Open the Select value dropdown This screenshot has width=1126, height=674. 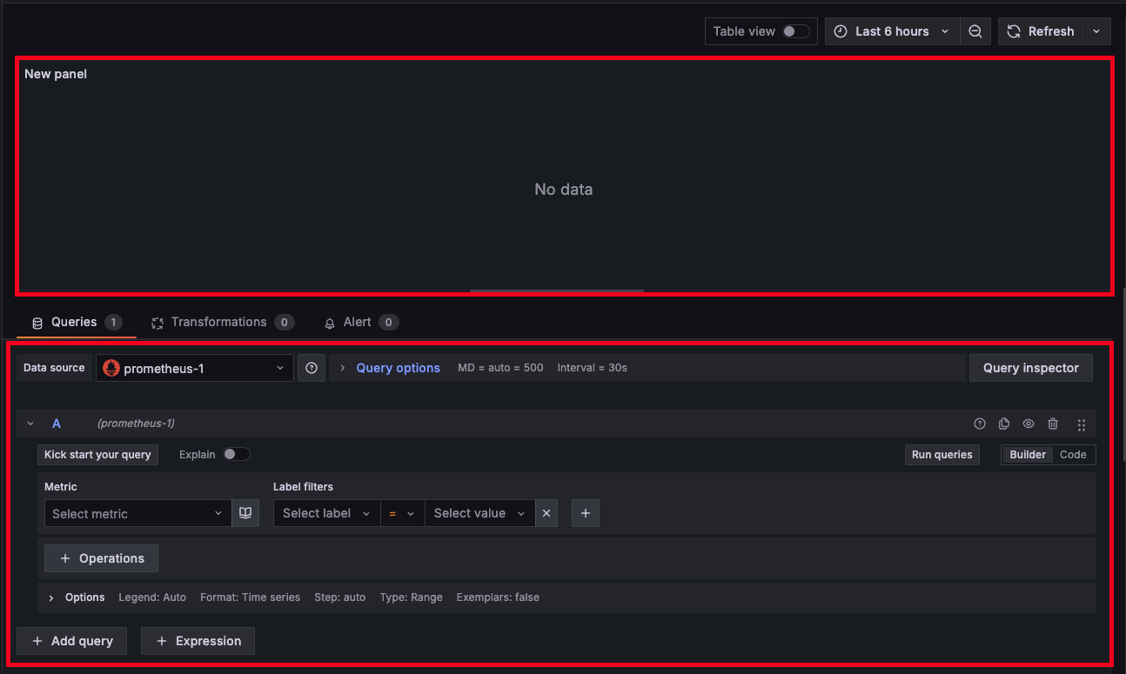pyautogui.click(x=479, y=513)
